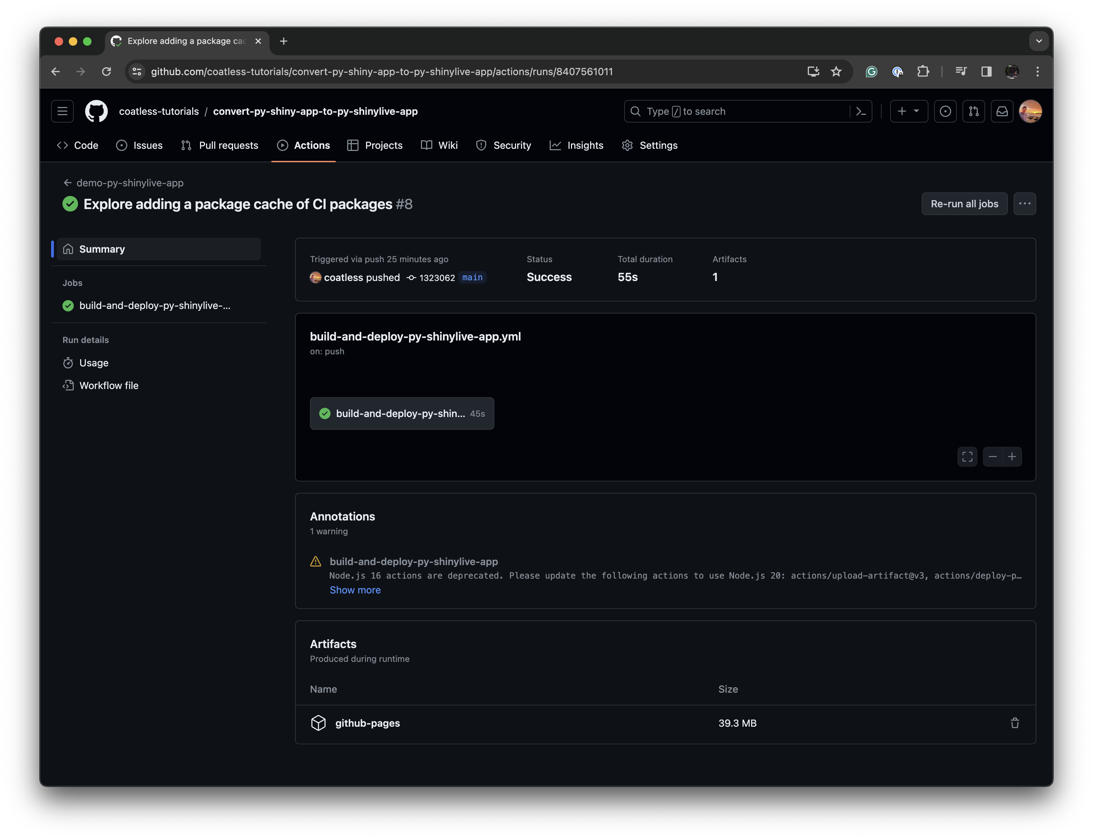Open global pull requests icon in header
This screenshot has height=839, width=1093.
[x=973, y=111]
